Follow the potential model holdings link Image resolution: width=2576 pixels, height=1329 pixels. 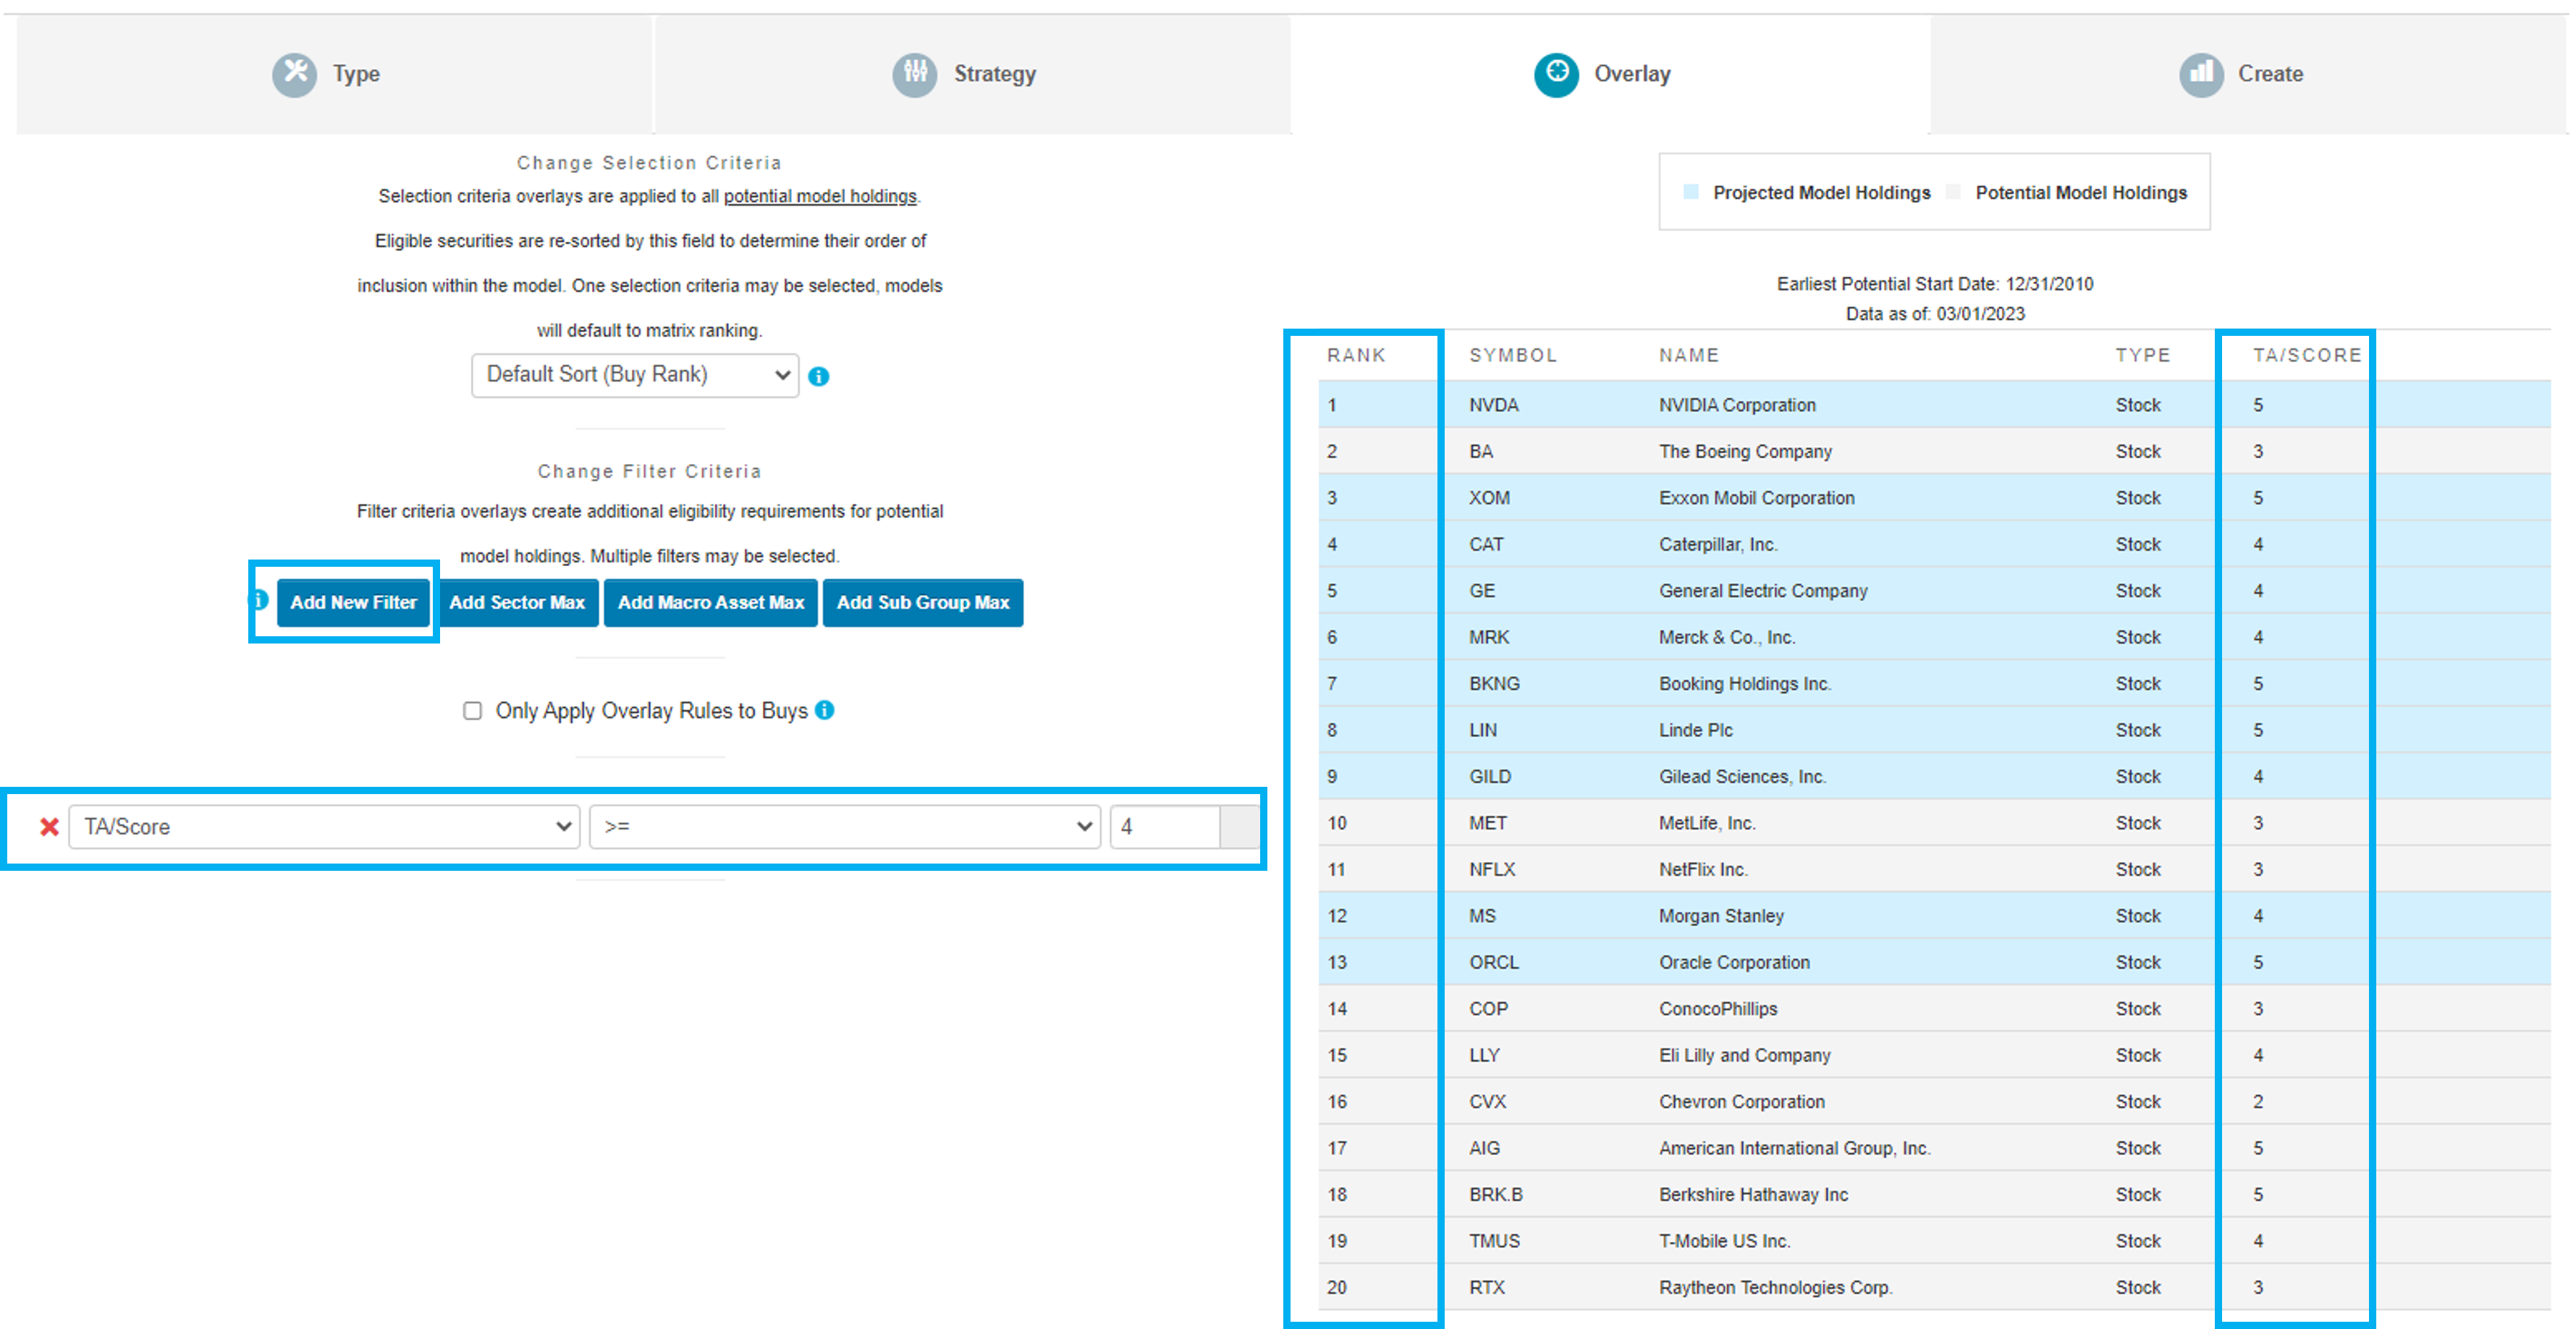coord(820,196)
